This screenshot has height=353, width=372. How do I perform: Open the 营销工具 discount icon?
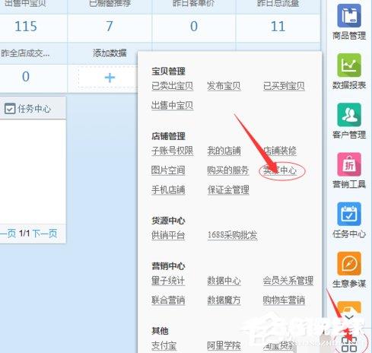click(349, 164)
